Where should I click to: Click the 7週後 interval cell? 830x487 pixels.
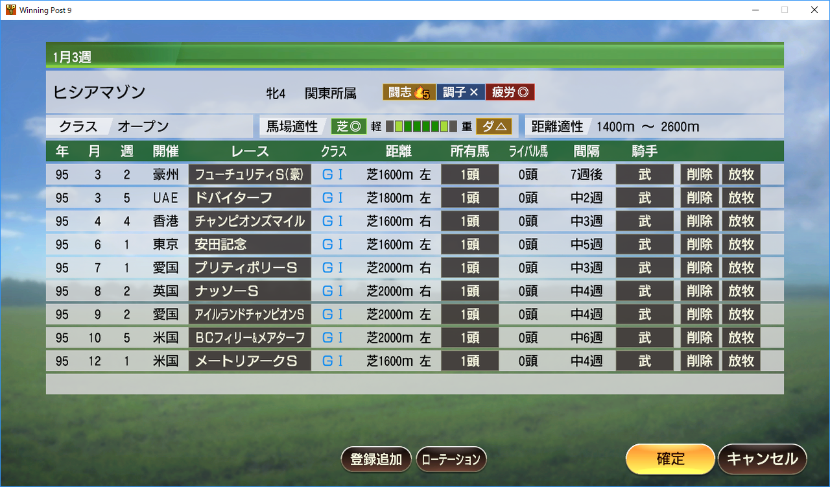[x=587, y=174]
